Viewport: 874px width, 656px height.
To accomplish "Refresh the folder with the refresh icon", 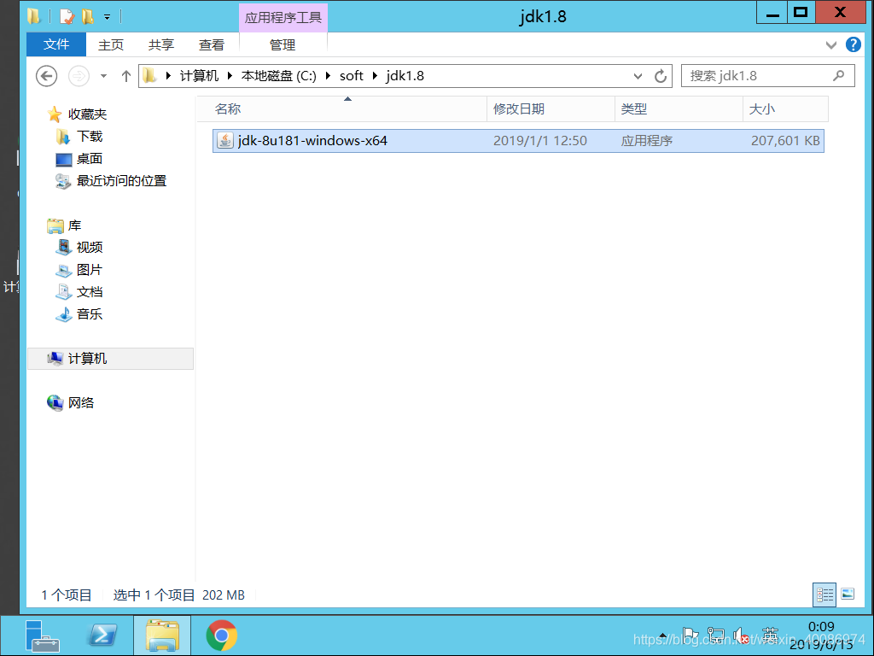I will click(x=660, y=75).
